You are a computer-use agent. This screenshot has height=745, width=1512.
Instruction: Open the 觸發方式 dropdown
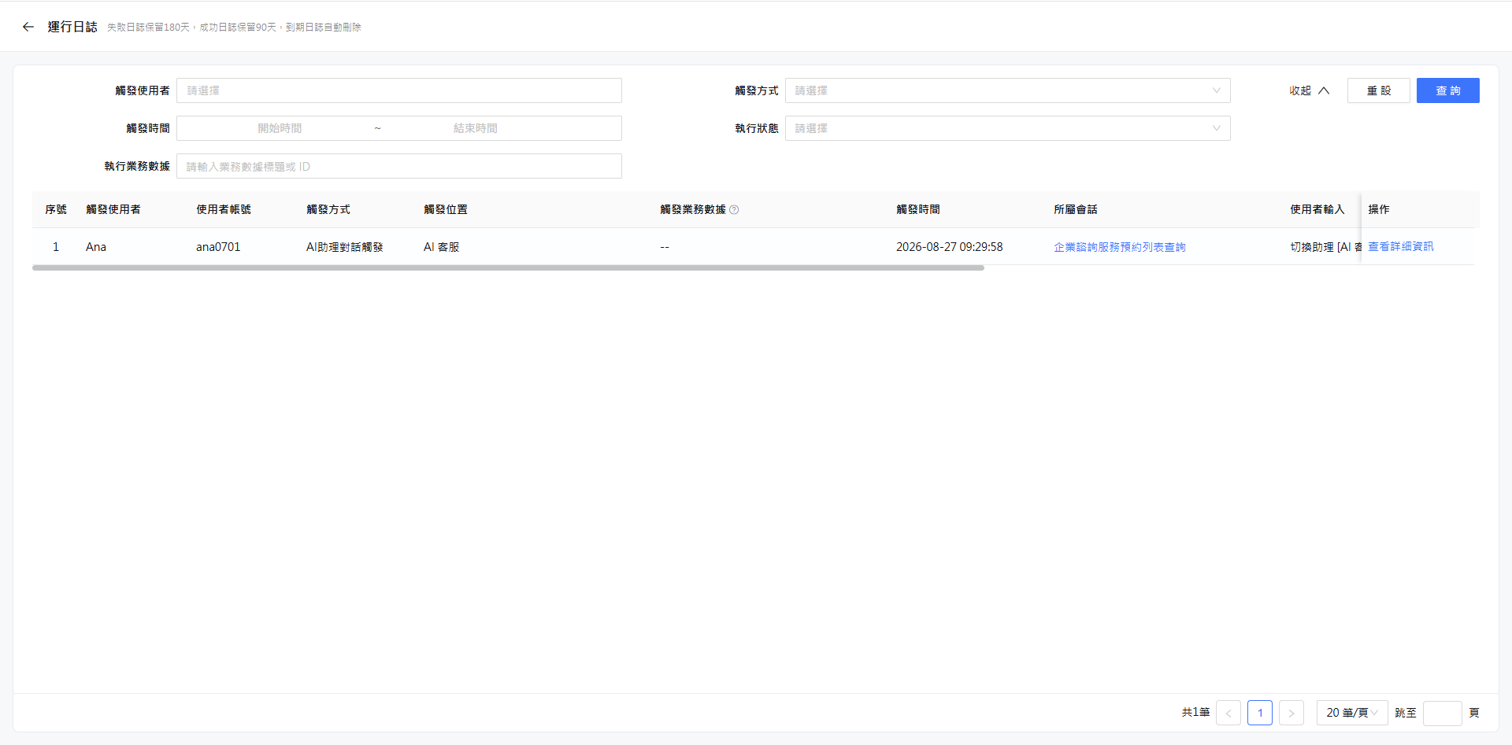(x=1007, y=90)
